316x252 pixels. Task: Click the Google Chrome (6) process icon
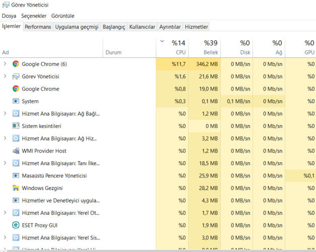pos(16,64)
